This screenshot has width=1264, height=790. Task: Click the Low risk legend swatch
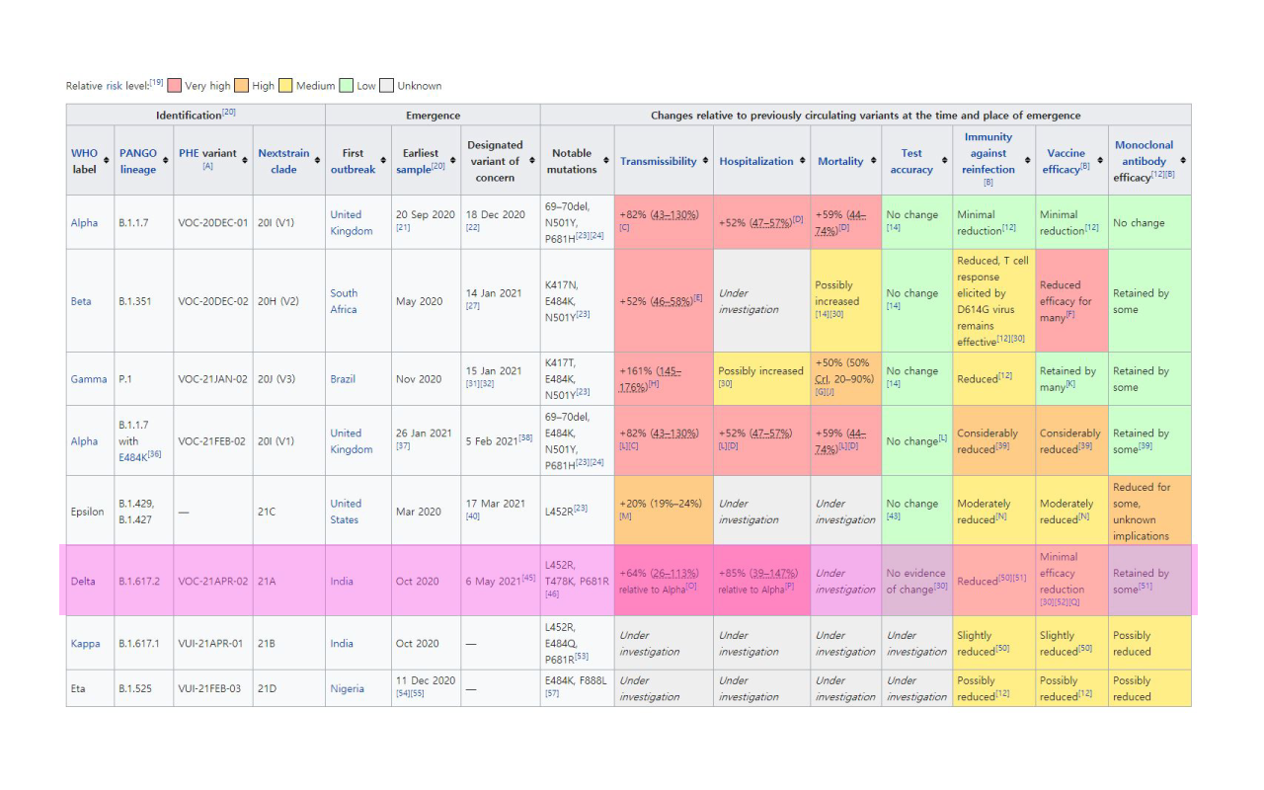(x=347, y=86)
